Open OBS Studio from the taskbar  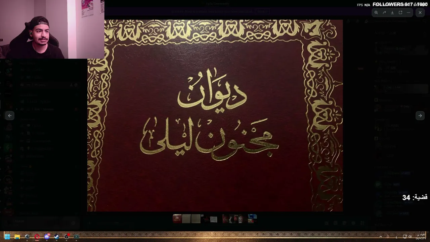[67, 237]
